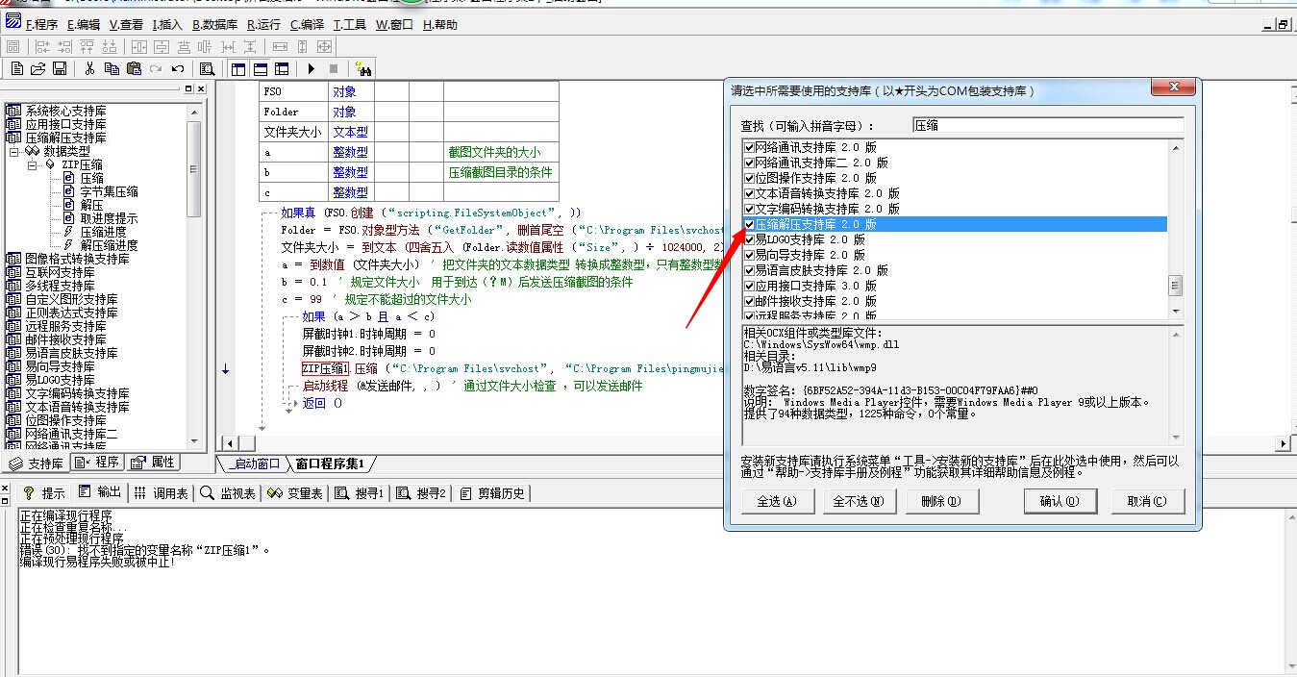The height and width of the screenshot is (677, 1297).
Task: Open the 监视表 bottom tab
Action: pyautogui.click(x=228, y=493)
